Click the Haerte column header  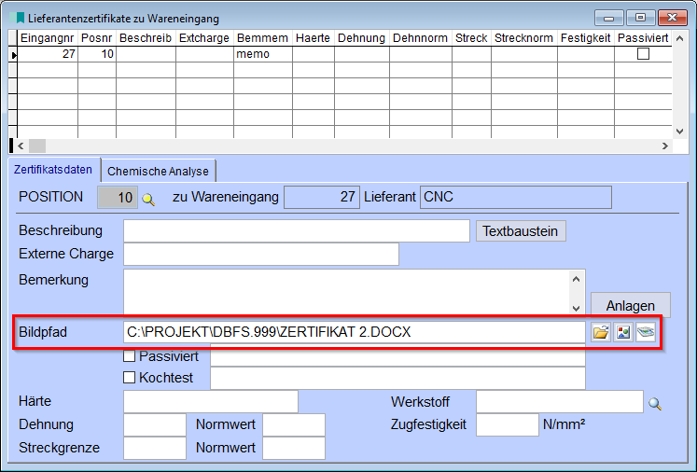pyautogui.click(x=313, y=38)
